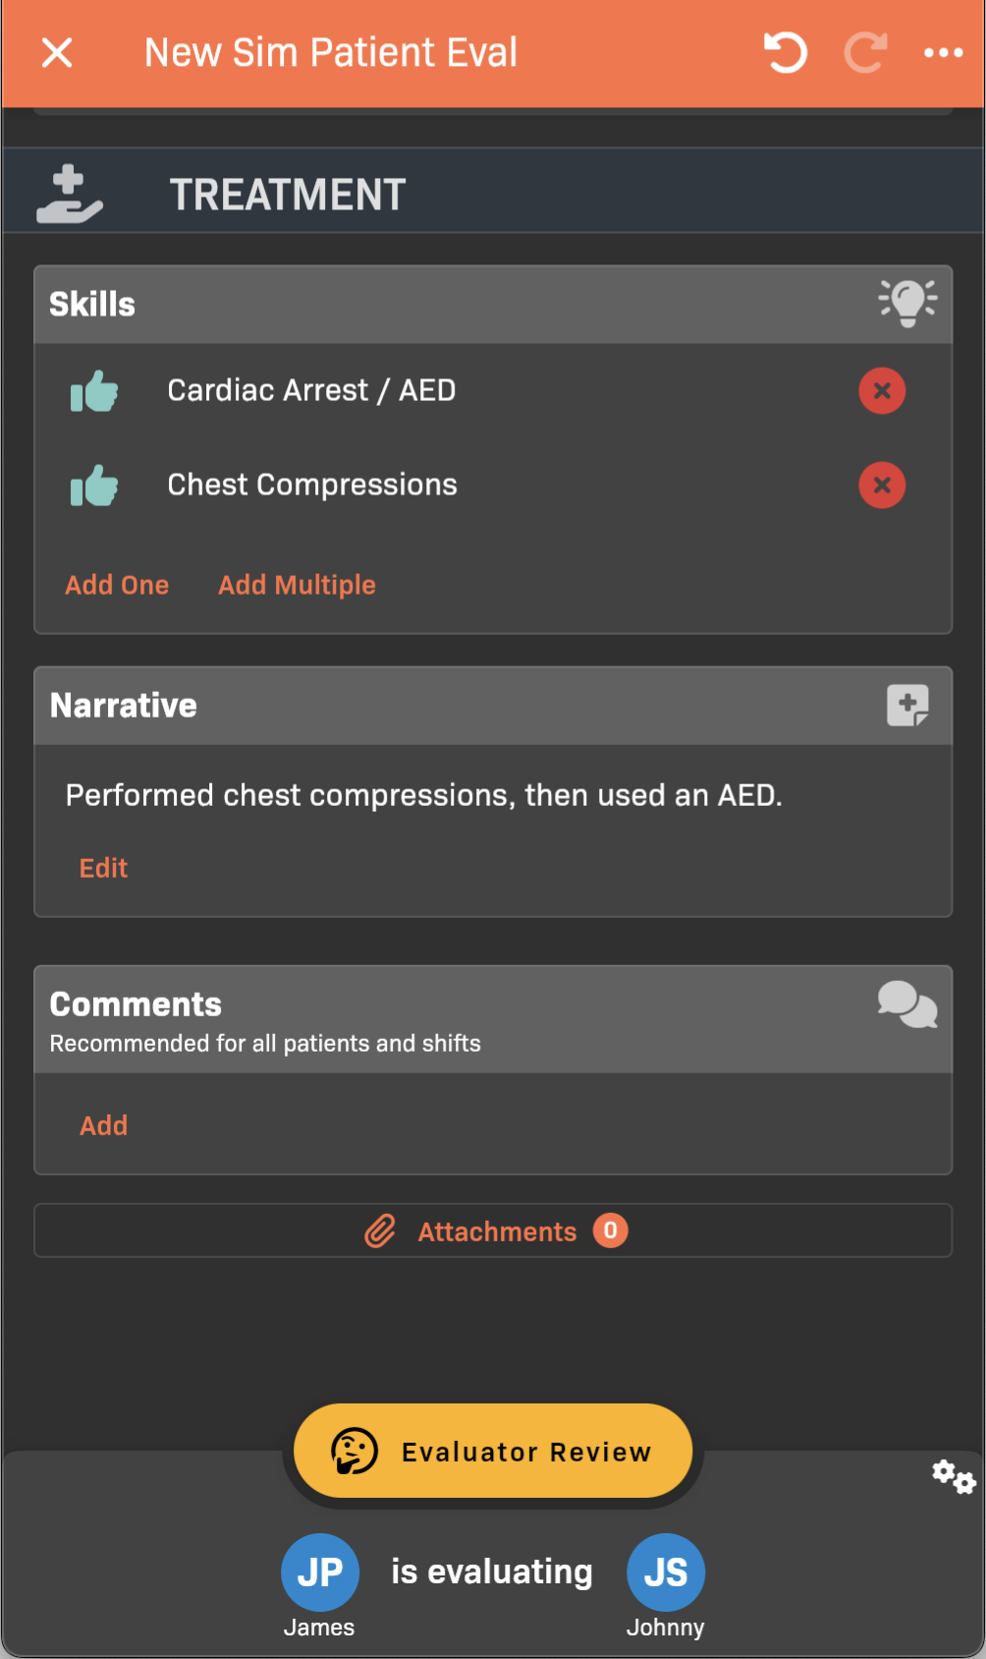This screenshot has width=986, height=1659.
Task: Remove the Chest Compressions skill
Action: click(882, 486)
